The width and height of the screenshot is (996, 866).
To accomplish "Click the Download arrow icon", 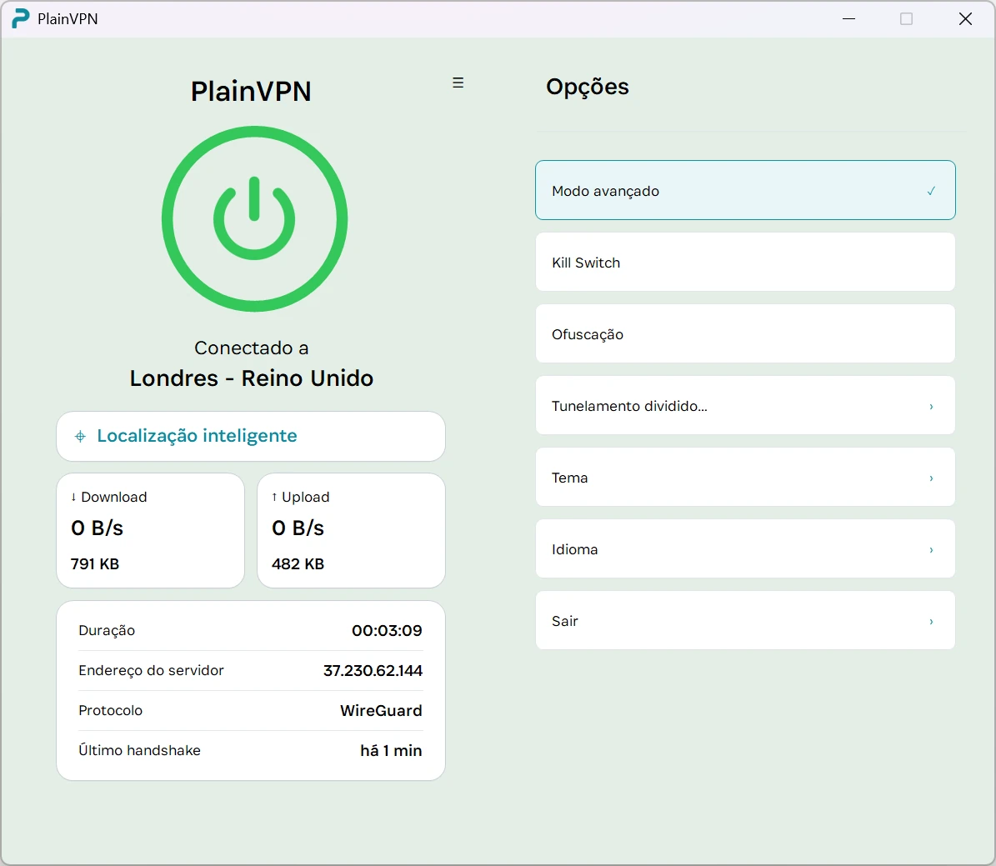I will [73, 497].
